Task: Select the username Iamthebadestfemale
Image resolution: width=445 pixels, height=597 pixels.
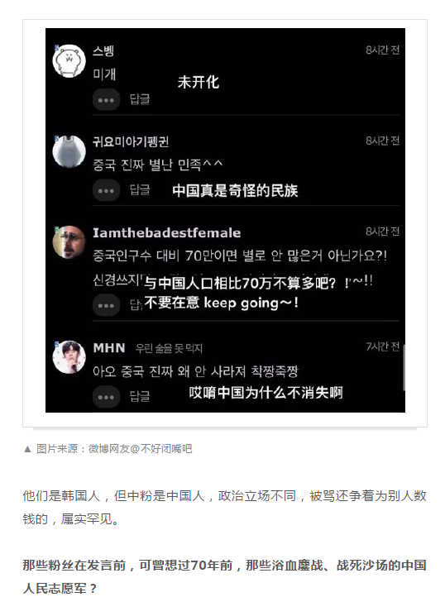Action: (x=167, y=232)
